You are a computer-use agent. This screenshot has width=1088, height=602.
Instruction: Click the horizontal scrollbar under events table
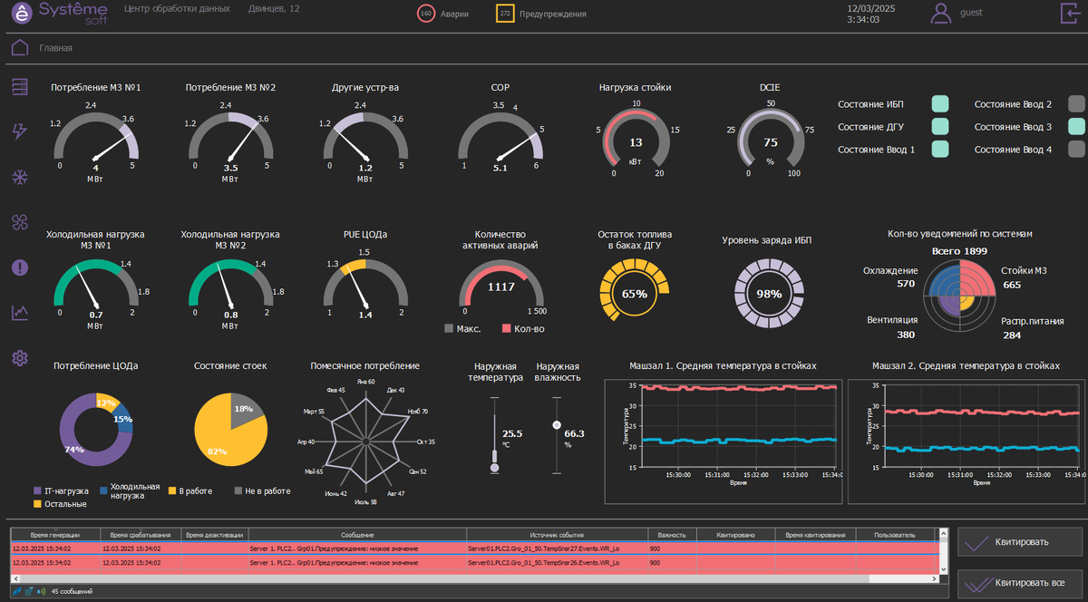tap(471, 578)
